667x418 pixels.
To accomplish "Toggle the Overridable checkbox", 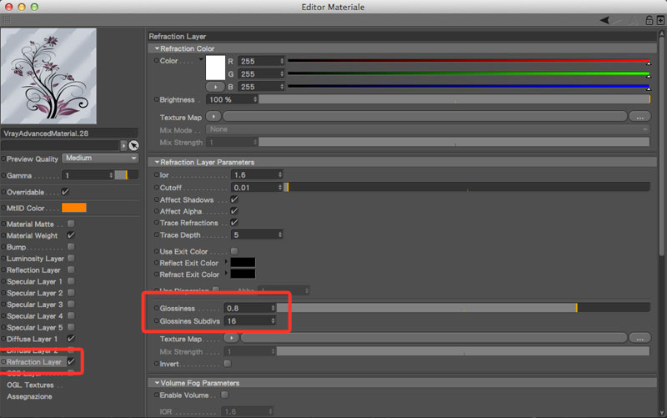I will coord(66,192).
